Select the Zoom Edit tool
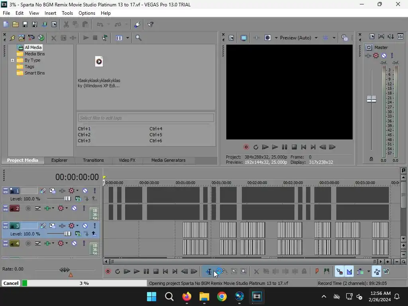408x306 pixels. pyautogui.click(x=243, y=271)
